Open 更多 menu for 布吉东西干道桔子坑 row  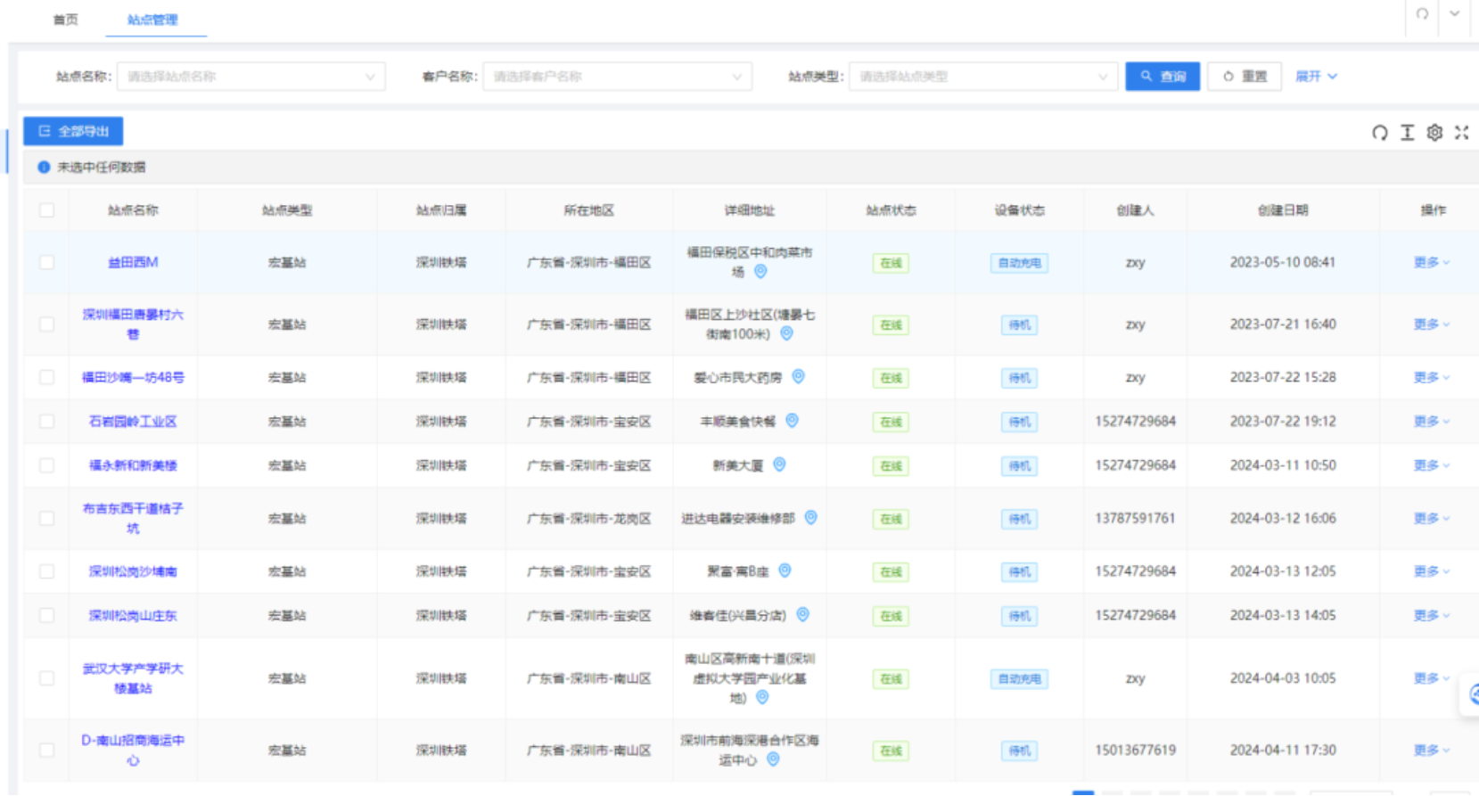click(x=1432, y=518)
